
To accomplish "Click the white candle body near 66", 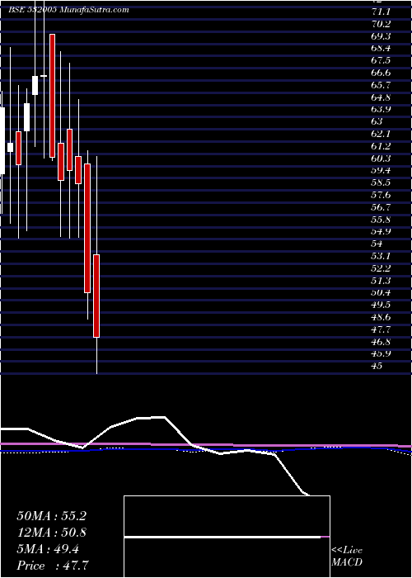I will coord(35,85).
